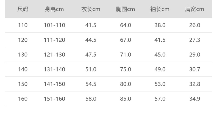Select the 衣长cm header cell

pyautogui.click(x=91, y=9)
